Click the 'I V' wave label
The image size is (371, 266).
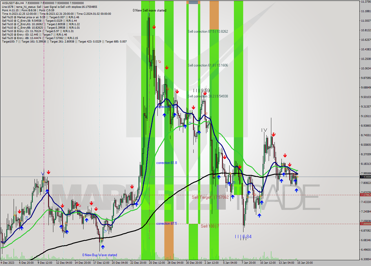(264, 130)
